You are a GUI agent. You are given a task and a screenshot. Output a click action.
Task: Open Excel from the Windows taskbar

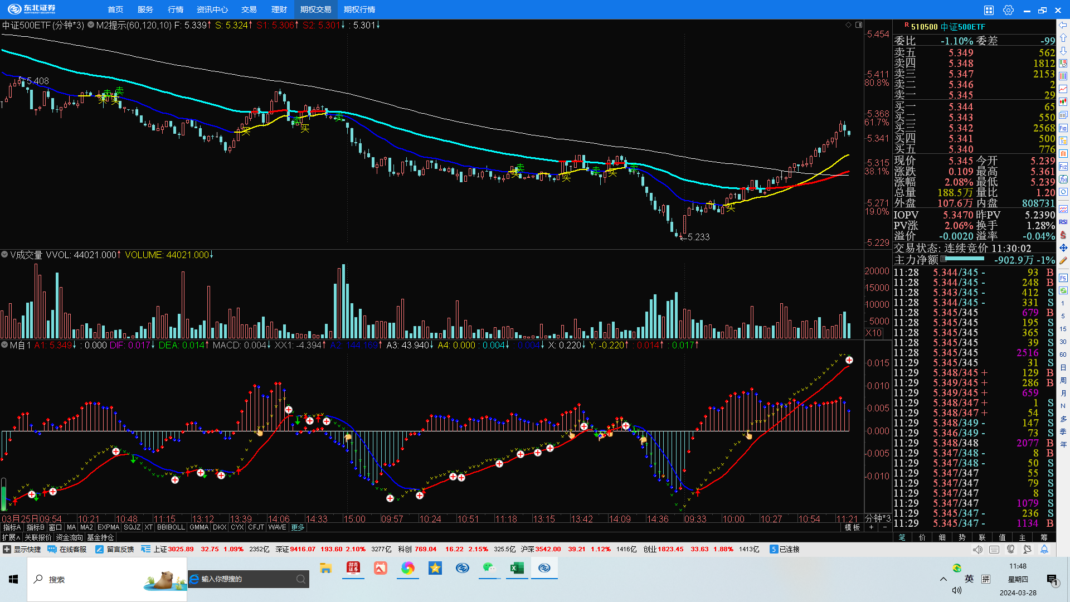point(517,568)
